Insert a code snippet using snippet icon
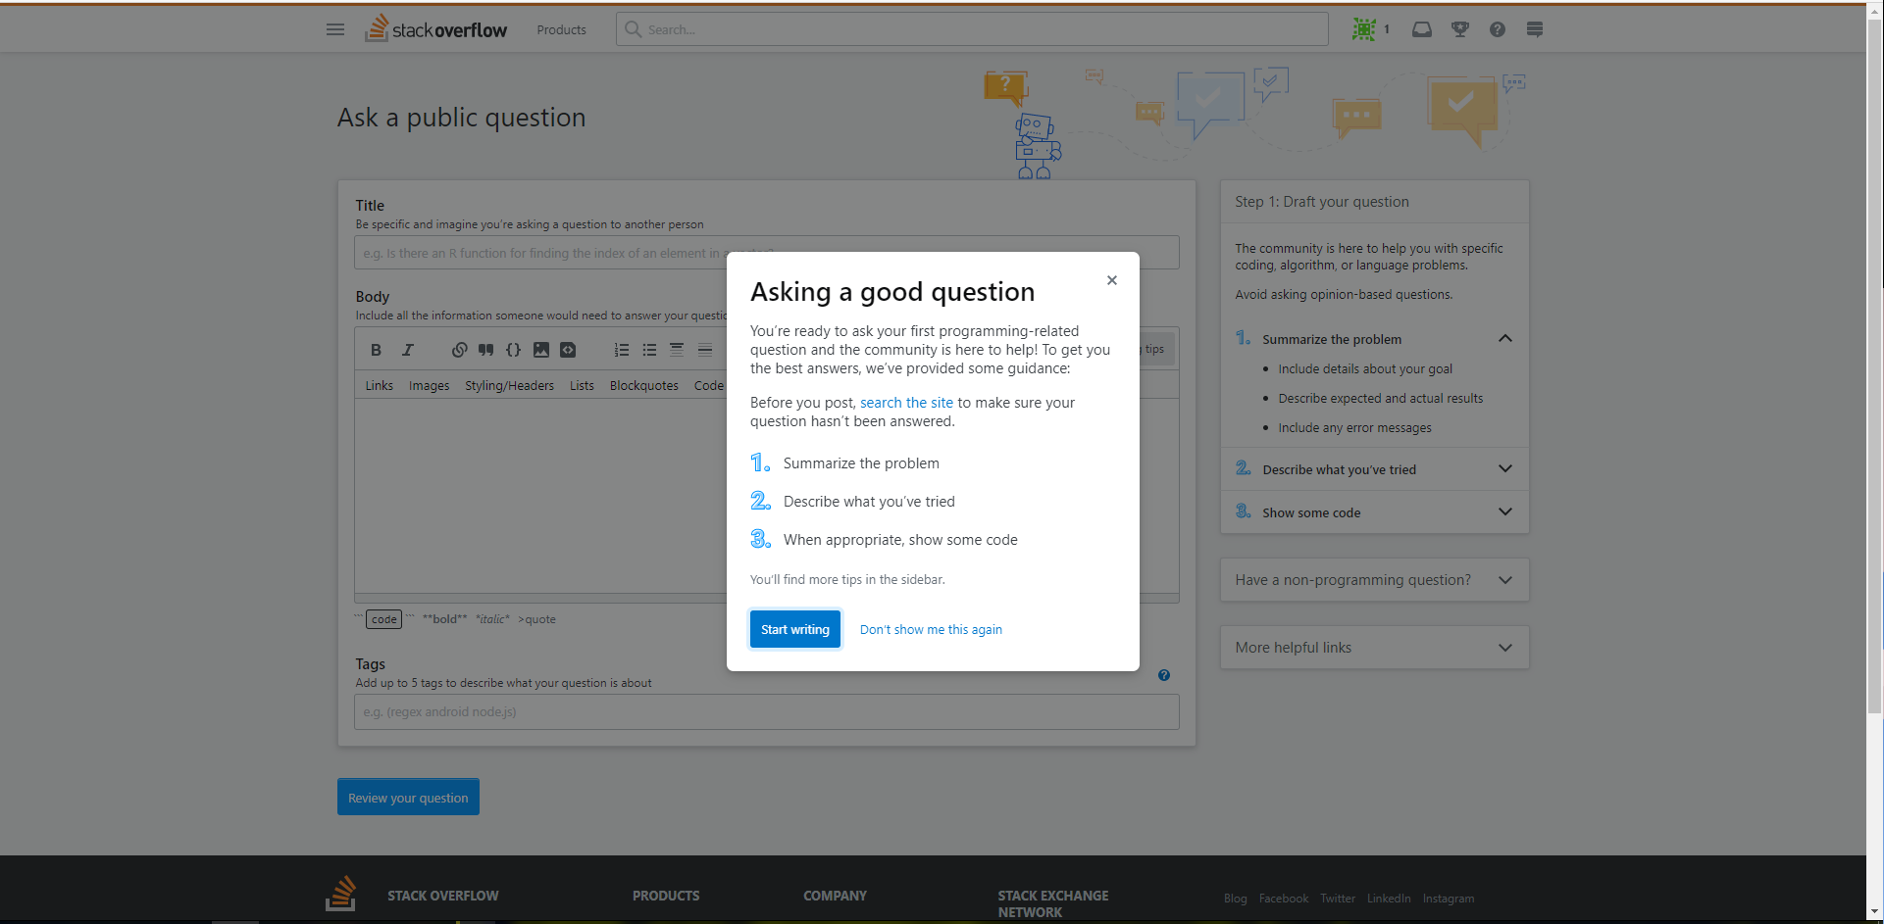1884x924 pixels. click(x=568, y=350)
